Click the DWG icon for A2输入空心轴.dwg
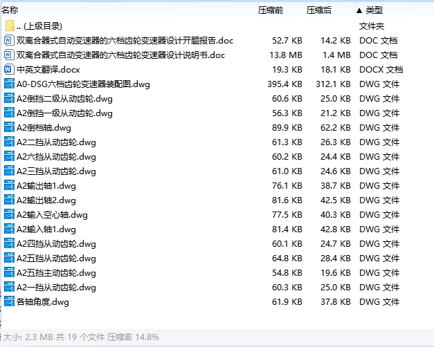The image size is (434, 347). point(9,214)
